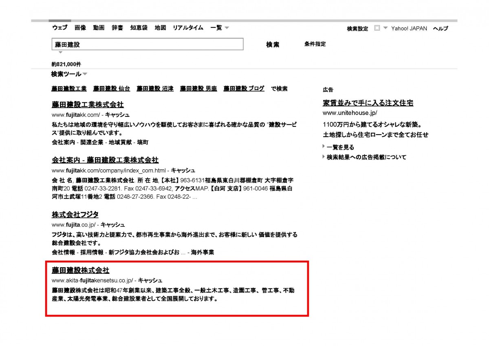Open the 海外事業 sublink
Screen dimensions: 489x346
[x=203, y=253]
